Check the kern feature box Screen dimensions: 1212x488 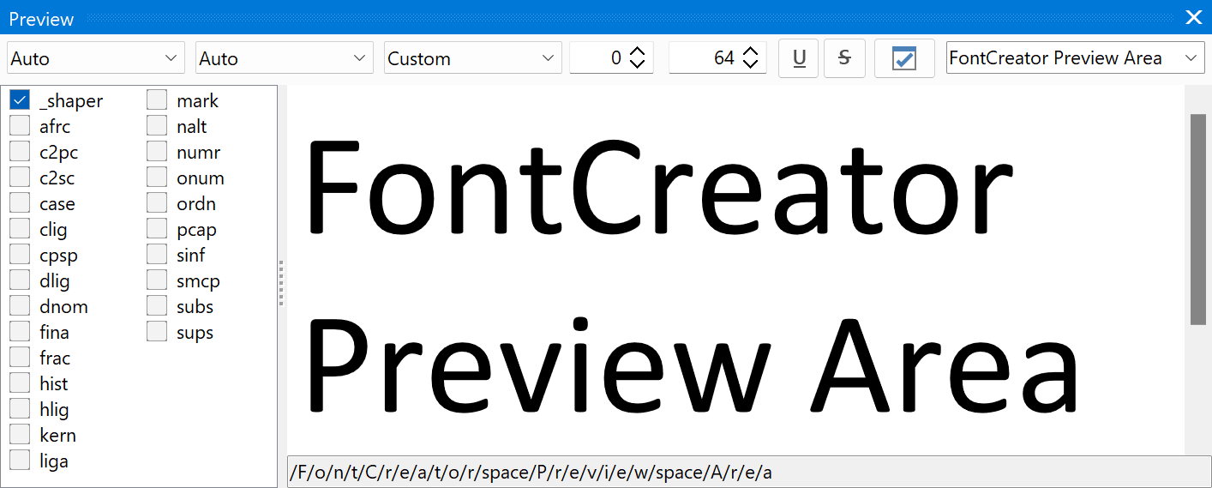[x=20, y=435]
